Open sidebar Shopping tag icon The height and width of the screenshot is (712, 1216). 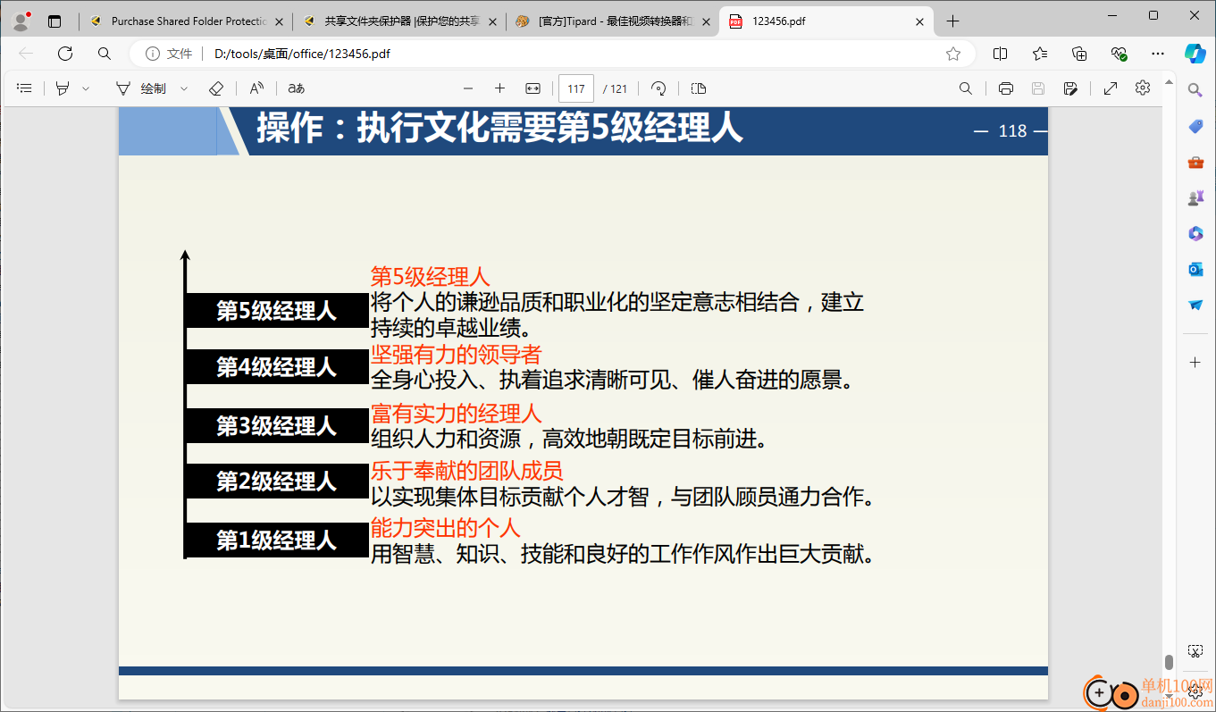pyautogui.click(x=1195, y=126)
